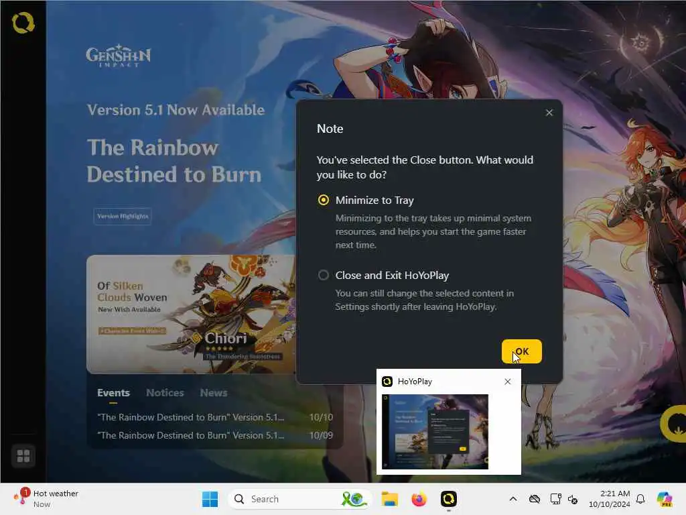Confirm with the OK button

coord(521,351)
